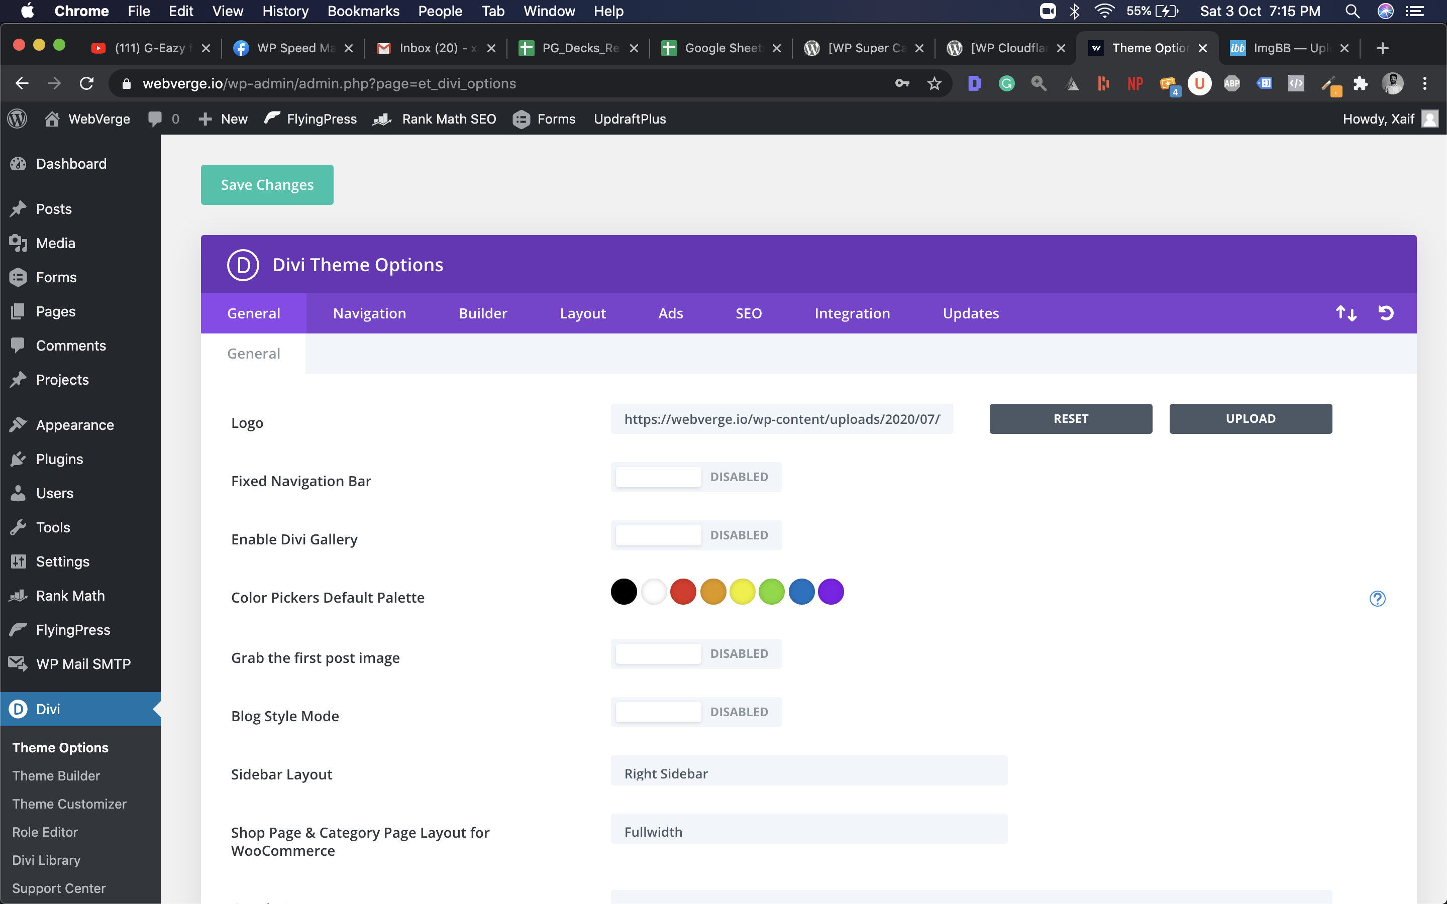Switch to the Navigation tab
Viewport: 1447px width, 904px height.
tap(369, 313)
